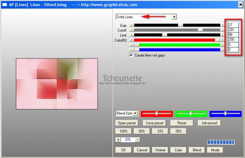Open the Advanced settings
Viewport: 245px width, 158px height.
pos(209,123)
